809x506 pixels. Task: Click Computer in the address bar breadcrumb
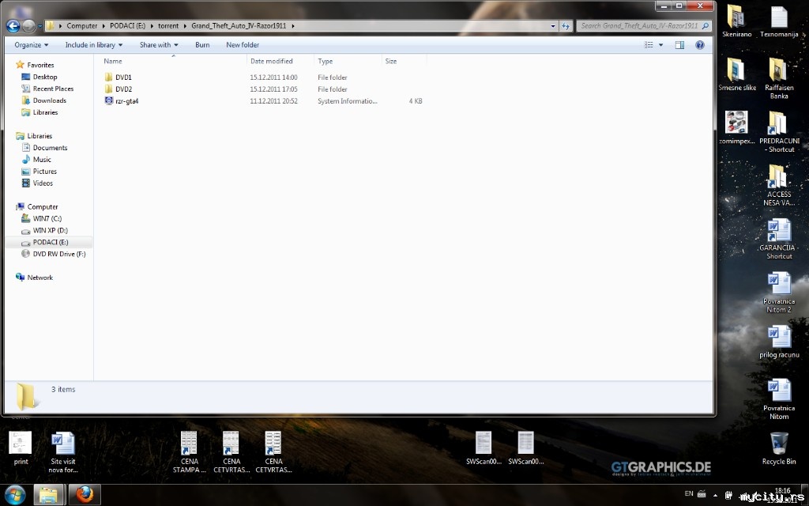coord(81,26)
